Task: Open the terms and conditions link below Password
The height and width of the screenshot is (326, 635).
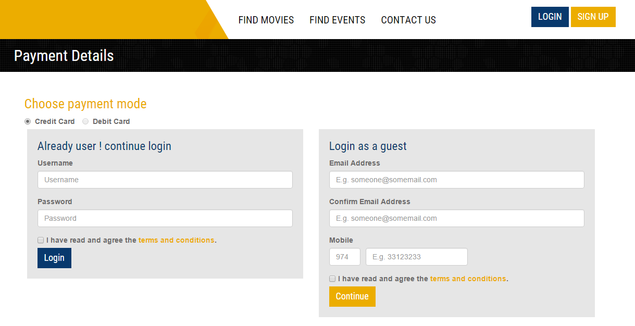Action: click(x=176, y=240)
